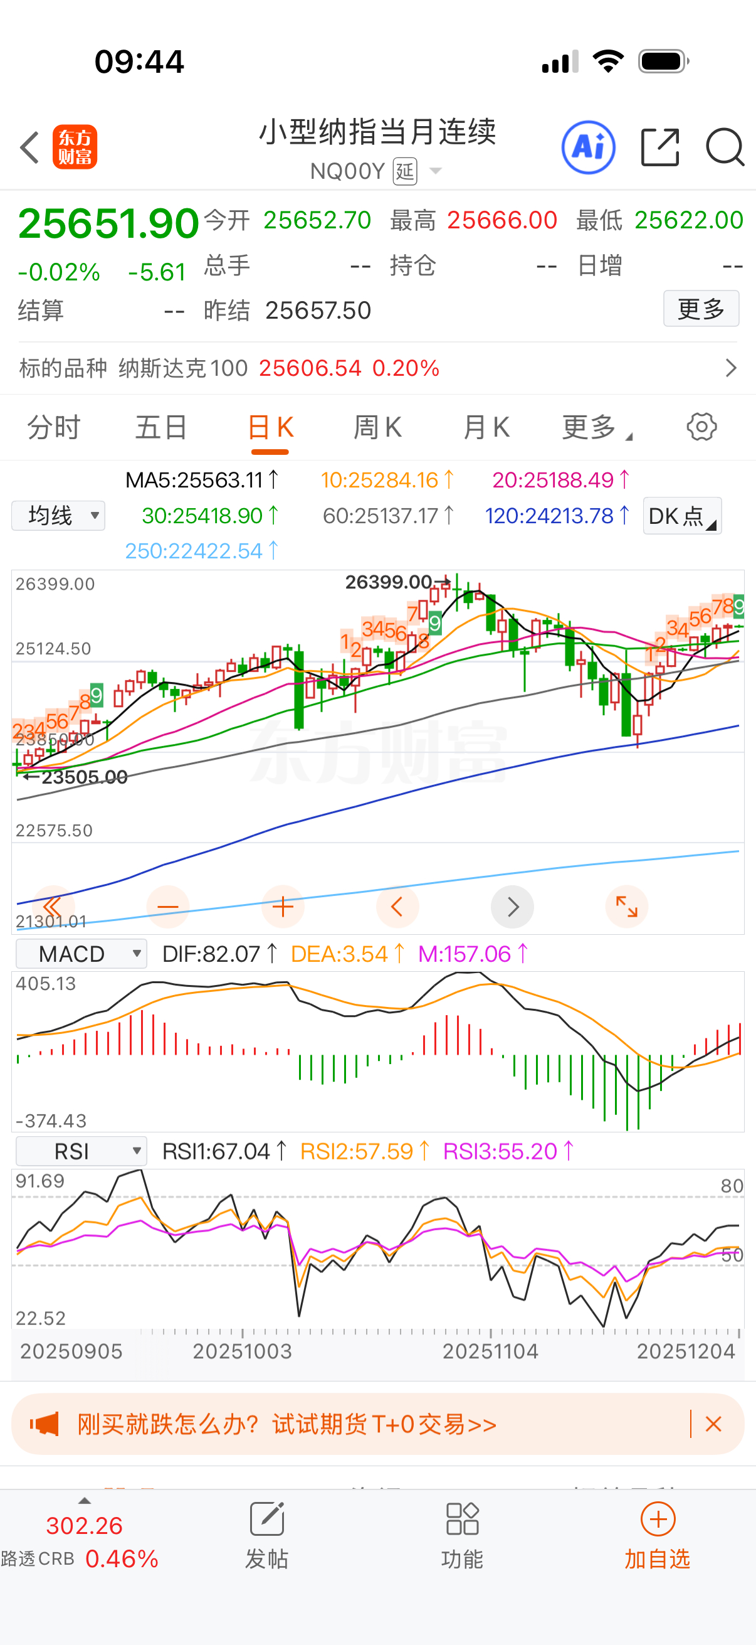Image resolution: width=756 pixels, height=1645 pixels.
Task: Expand the 路透CRB index ticker
Action: coord(84,1501)
